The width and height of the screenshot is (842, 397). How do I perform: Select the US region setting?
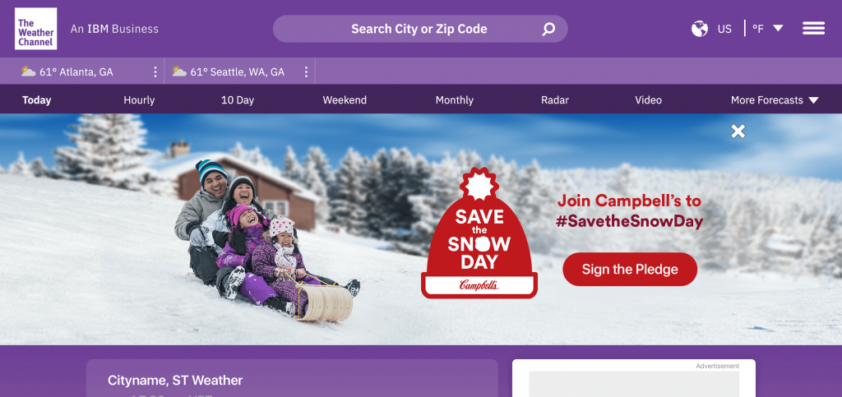pyautogui.click(x=724, y=29)
